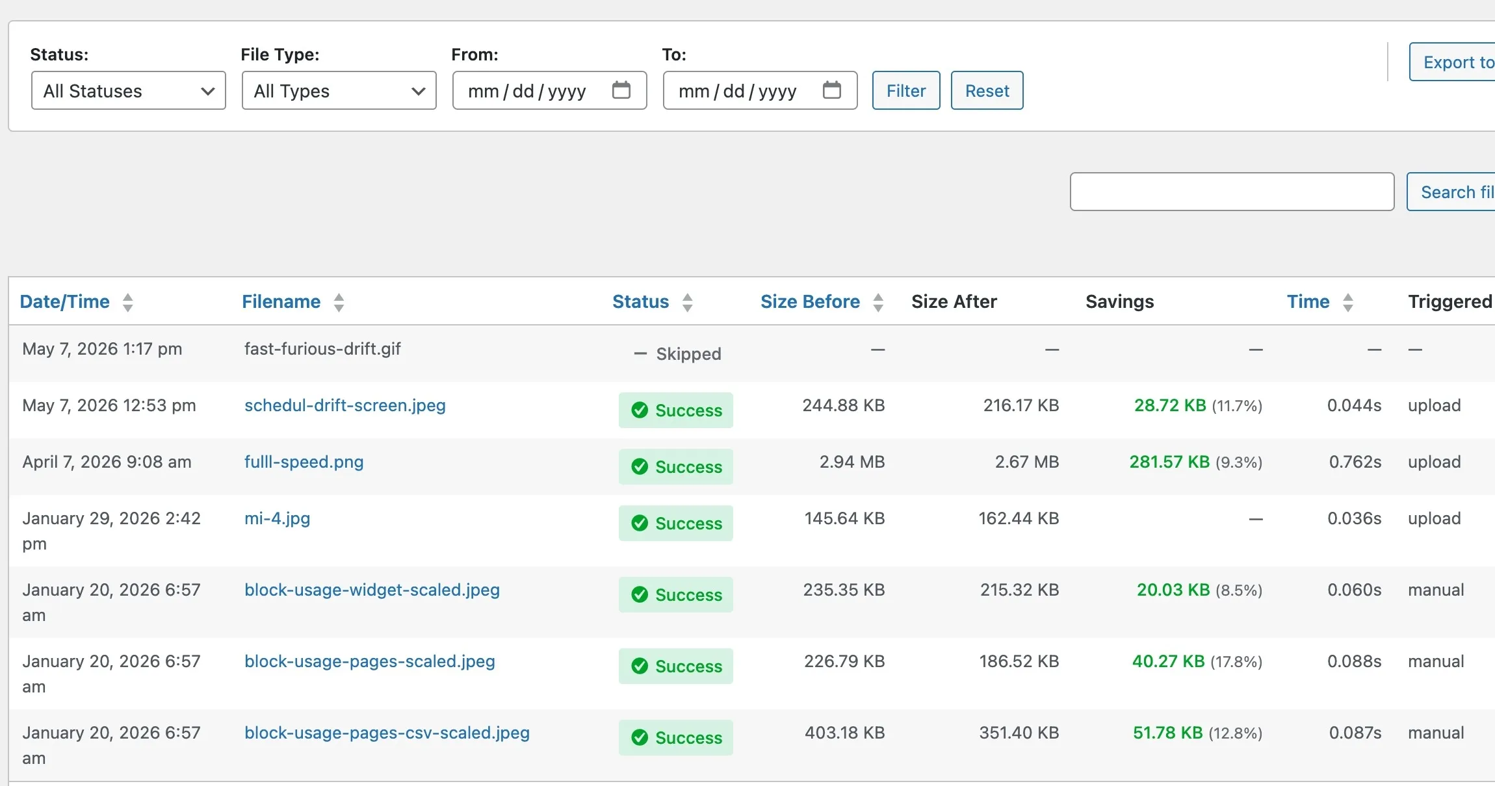Image resolution: width=1495 pixels, height=786 pixels.
Task: Click date January 29, 2026 2:42 pm
Action: pyautogui.click(x=112, y=531)
